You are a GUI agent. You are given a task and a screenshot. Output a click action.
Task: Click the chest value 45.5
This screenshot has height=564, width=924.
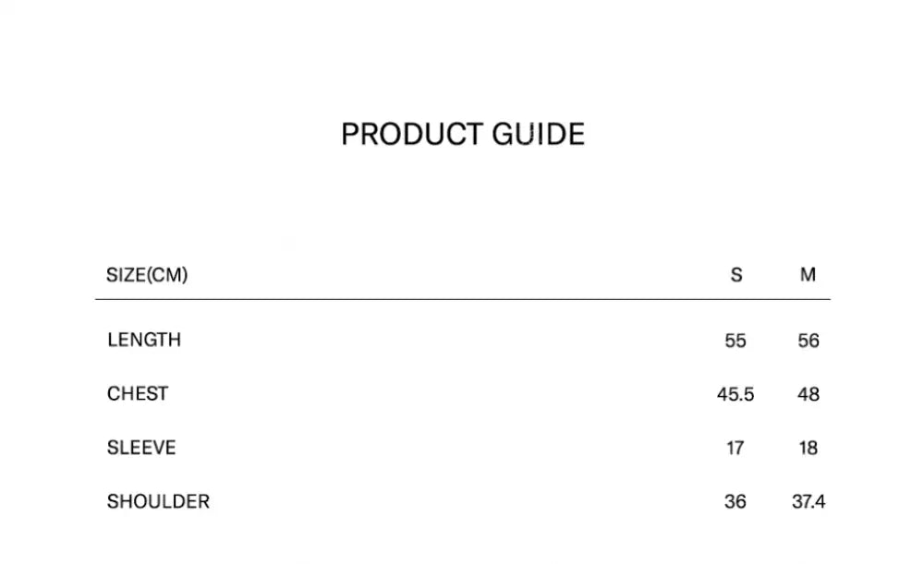click(x=736, y=395)
